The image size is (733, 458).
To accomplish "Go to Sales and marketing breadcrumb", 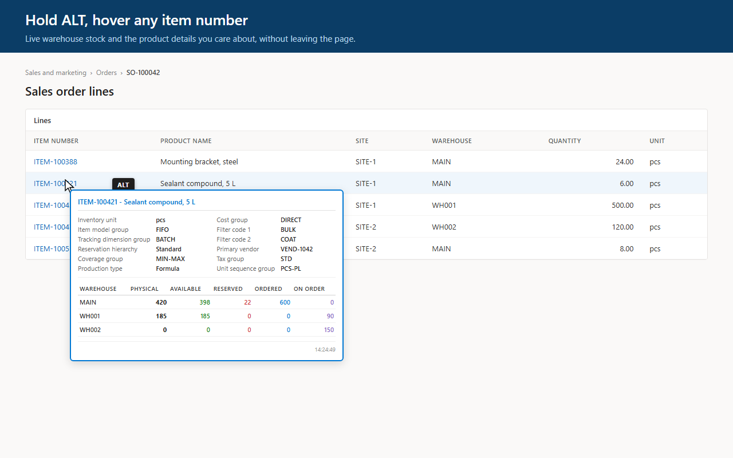I will (56, 73).
